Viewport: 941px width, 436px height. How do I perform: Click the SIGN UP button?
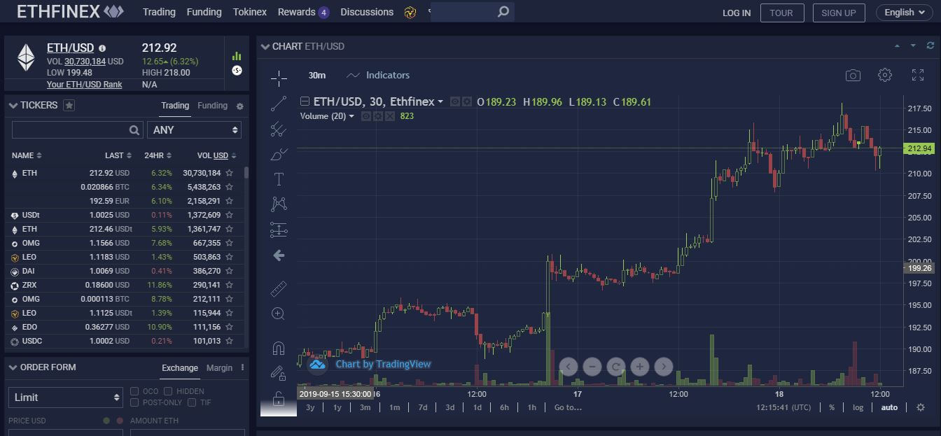[x=838, y=13]
